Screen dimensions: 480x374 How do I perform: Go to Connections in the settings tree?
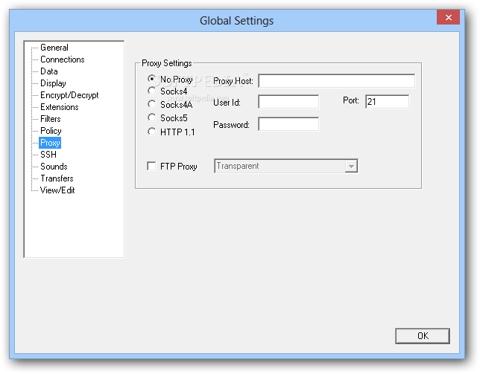click(x=62, y=59)
